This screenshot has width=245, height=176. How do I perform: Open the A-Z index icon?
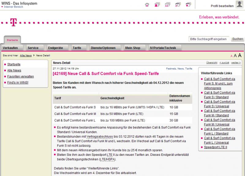coord(168,5)
